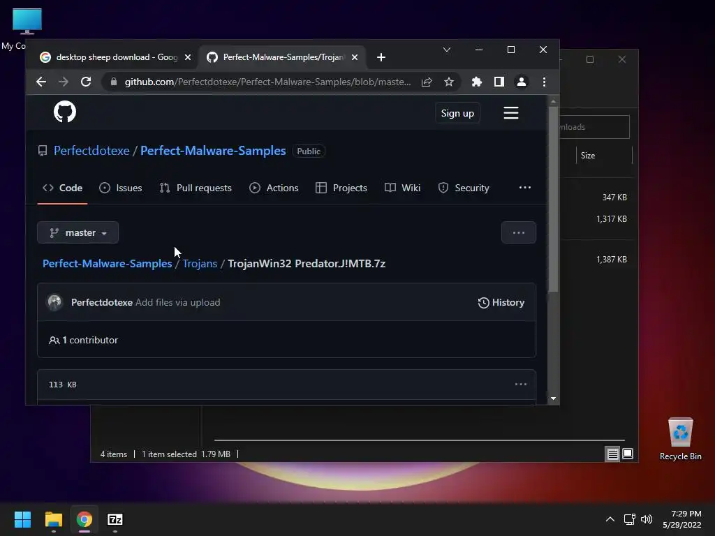Screen dimensions: 715x536
Task: Click the Sign up button
Action: 457,113
